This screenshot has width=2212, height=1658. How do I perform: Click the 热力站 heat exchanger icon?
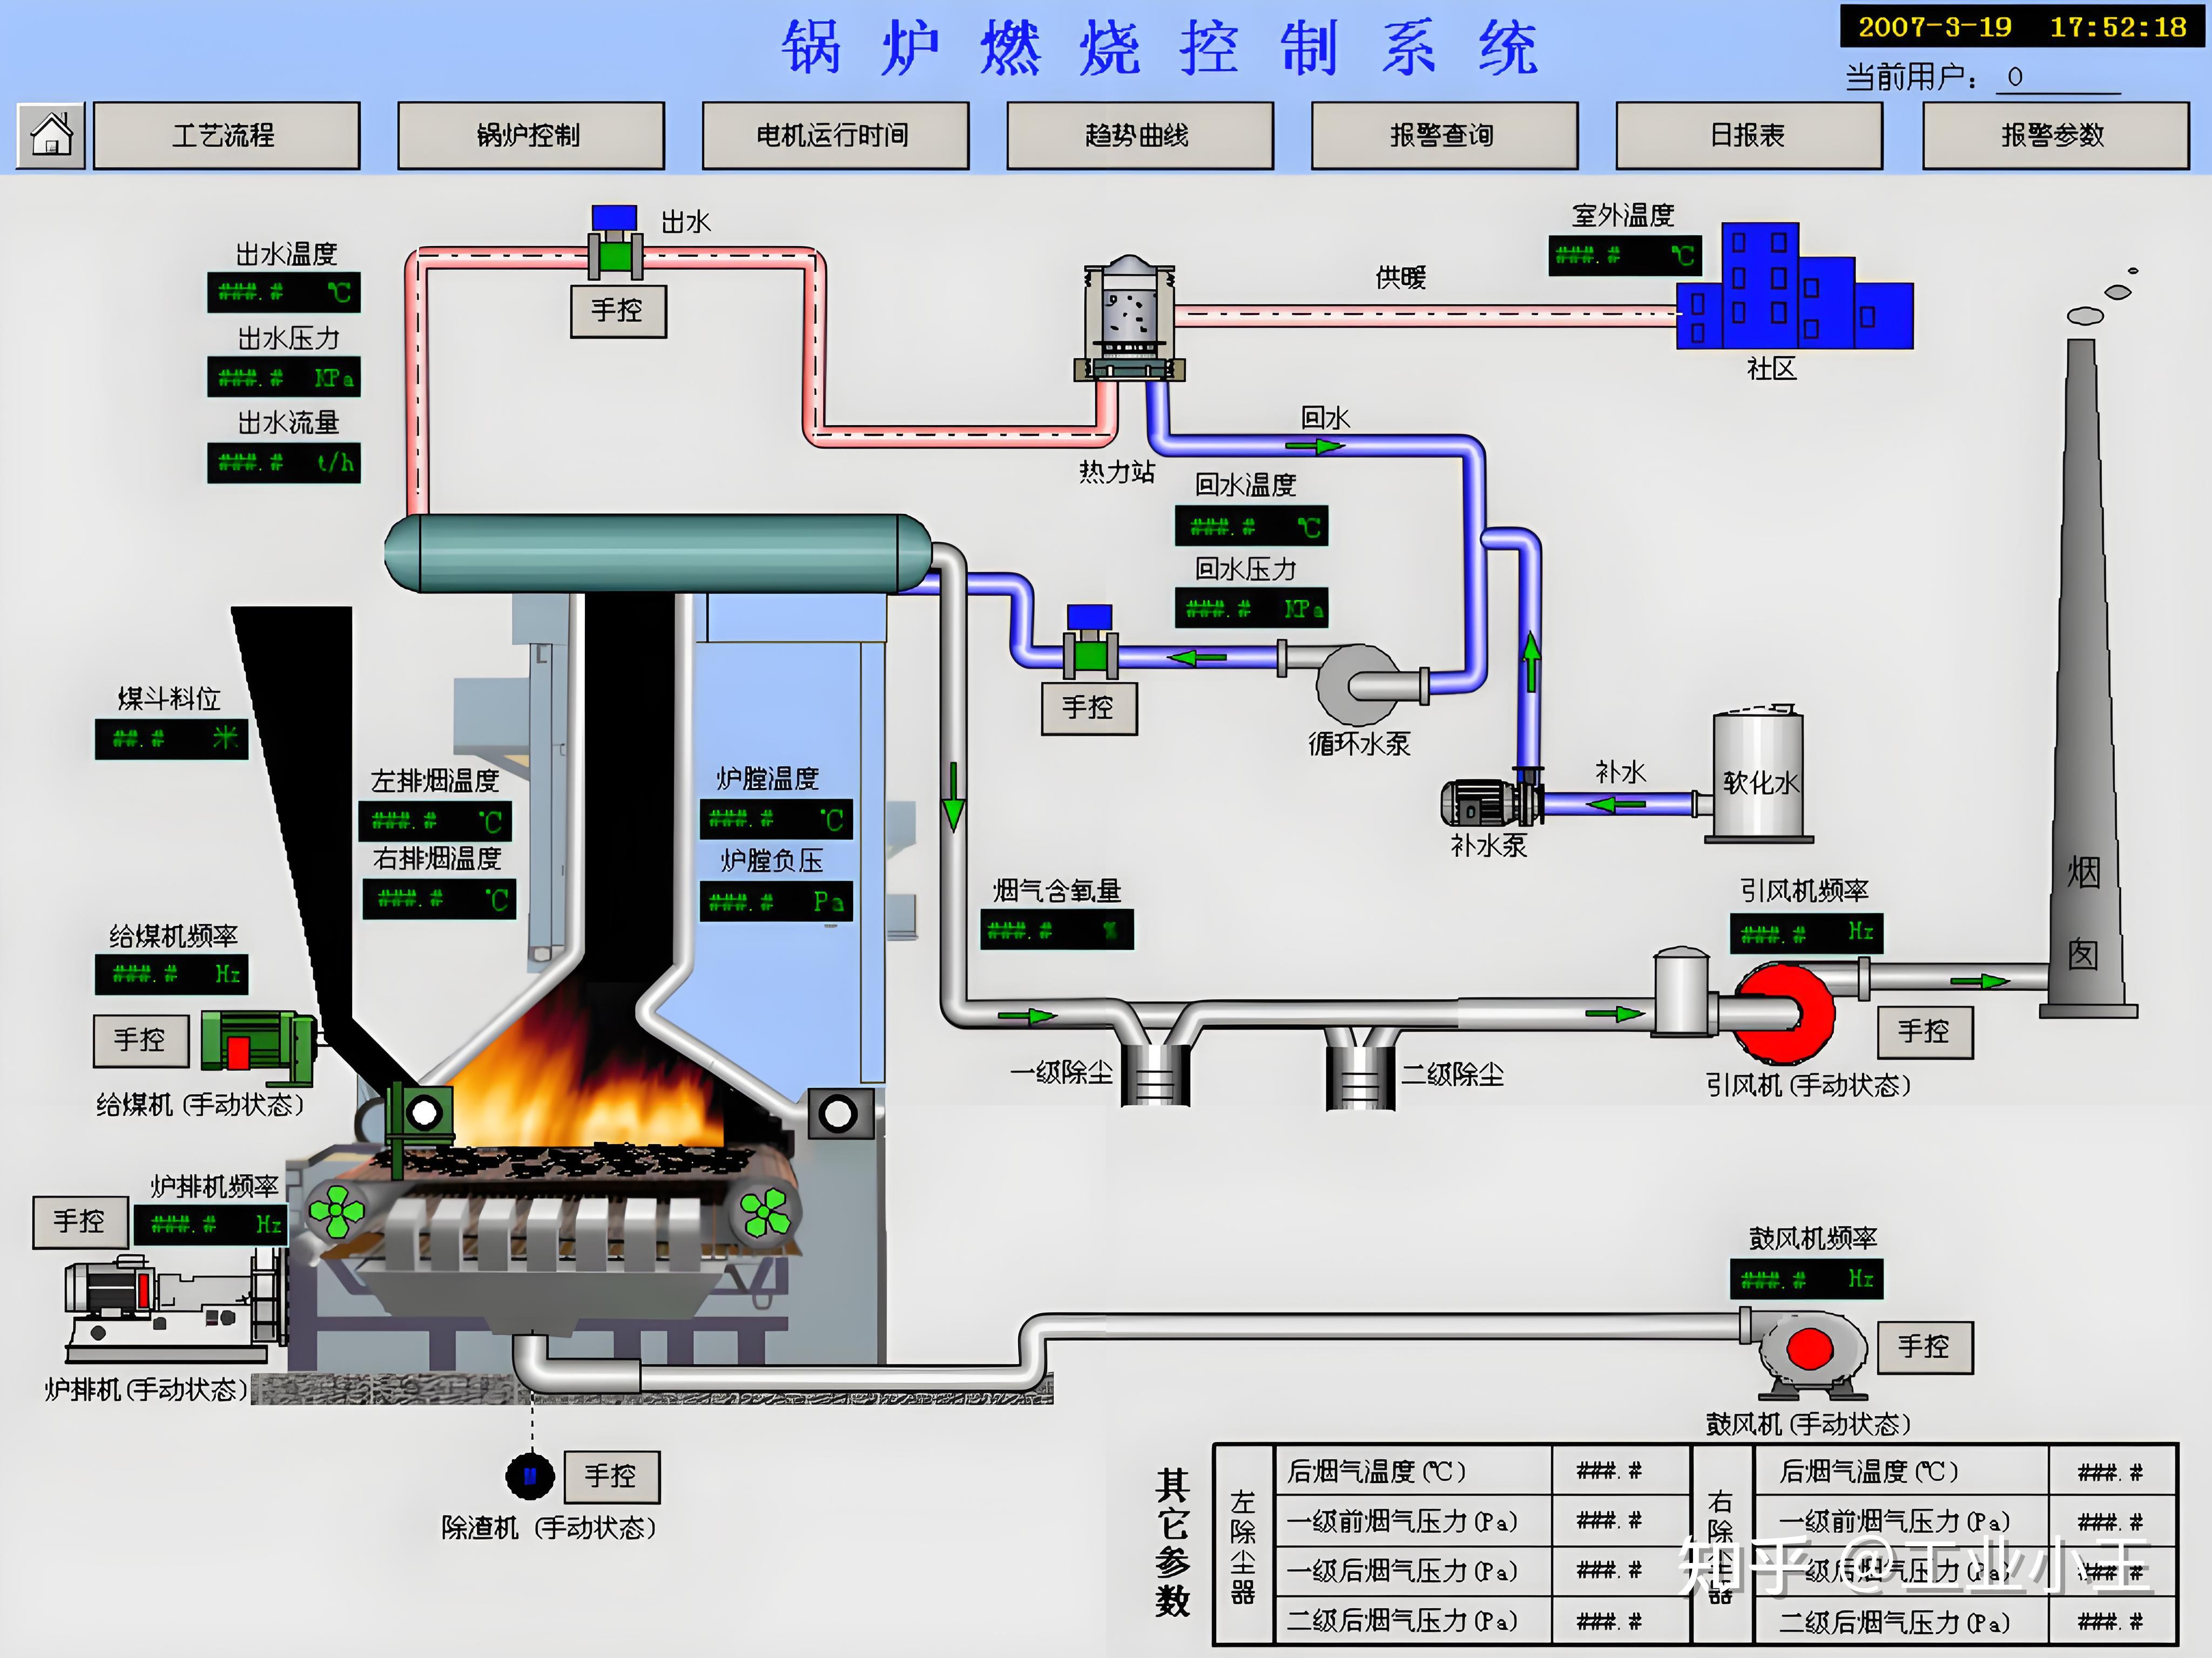tap(1130, 318)
